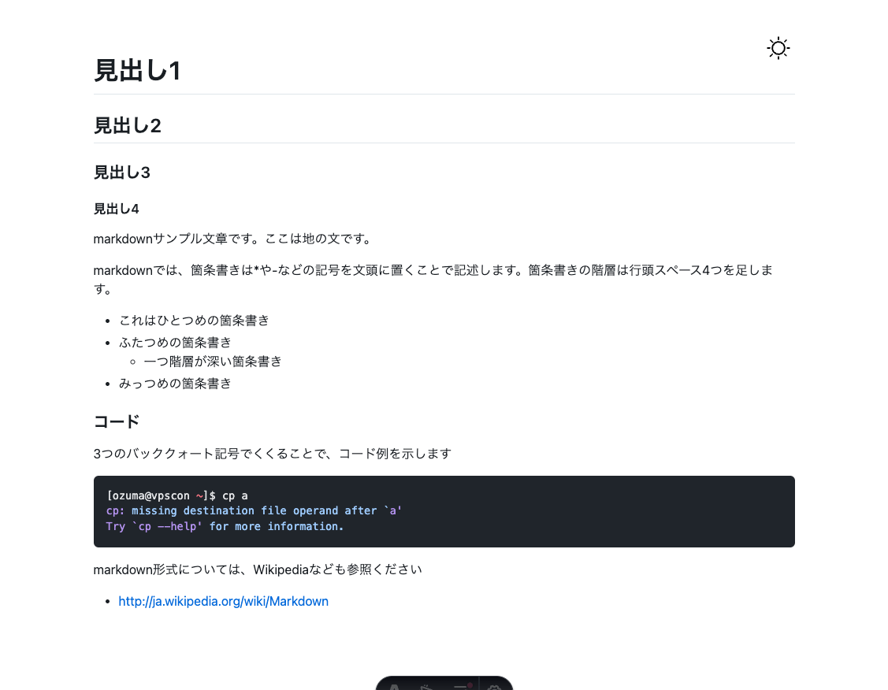
Task: Click the red dot indicator in the bottom toolbar
Action: click(x=470, y=684)
